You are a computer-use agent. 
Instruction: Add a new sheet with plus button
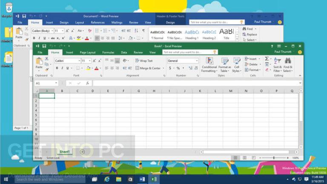[82, 152]
